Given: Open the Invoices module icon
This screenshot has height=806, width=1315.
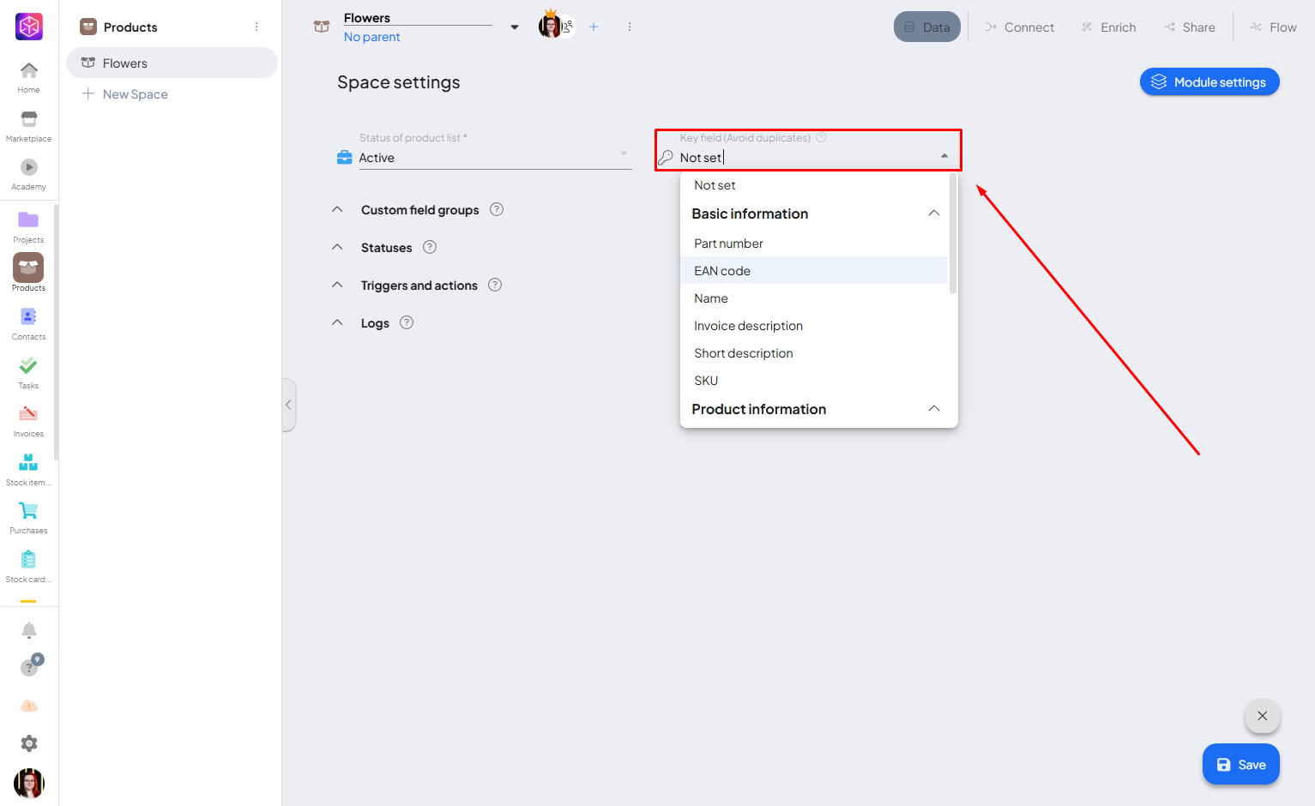Looking at the screenshot, I should [x=28, y=415].
